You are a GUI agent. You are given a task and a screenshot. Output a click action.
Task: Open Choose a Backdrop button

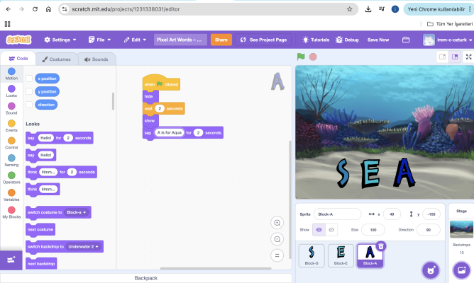tap(462, 270)
